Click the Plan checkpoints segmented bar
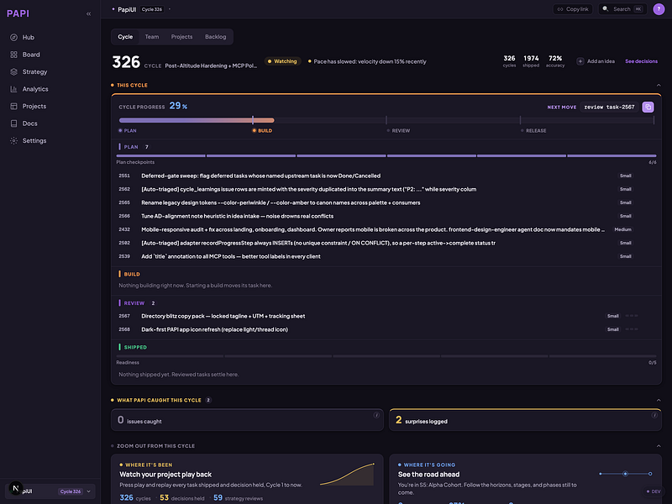Image resolution: width=672 pixels, height=504 pixels. click(x=386, y=155)
